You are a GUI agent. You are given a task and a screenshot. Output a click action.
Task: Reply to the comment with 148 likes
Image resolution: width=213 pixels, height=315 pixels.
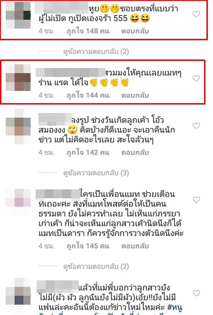click(135, 31)
